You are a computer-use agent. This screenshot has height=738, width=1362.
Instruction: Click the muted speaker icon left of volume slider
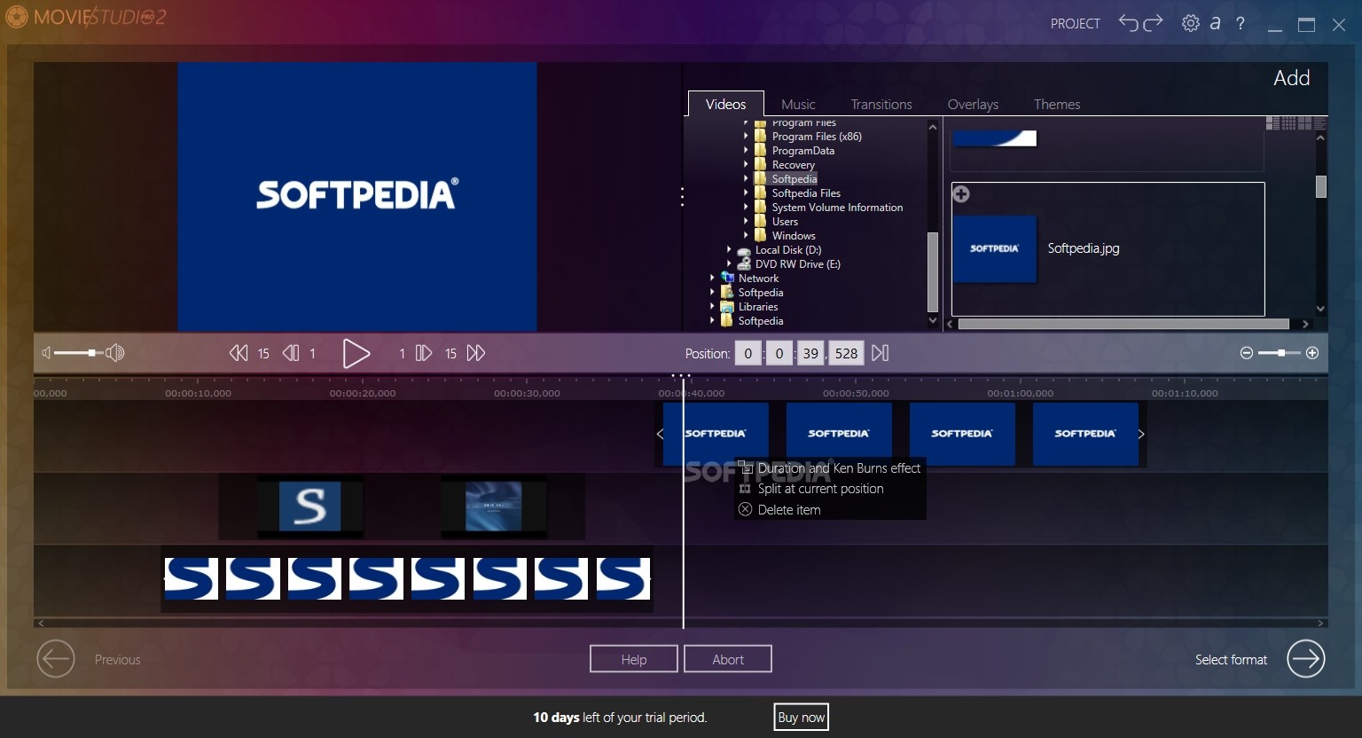click(46, 353)
